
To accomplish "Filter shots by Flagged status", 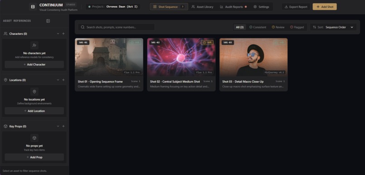I will coord(297,27).
